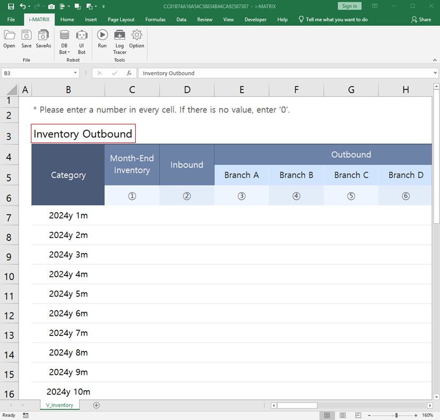Expand the formula bar with its arrow
This screenshot has width=440, height=420.
[x=435, y=73]
